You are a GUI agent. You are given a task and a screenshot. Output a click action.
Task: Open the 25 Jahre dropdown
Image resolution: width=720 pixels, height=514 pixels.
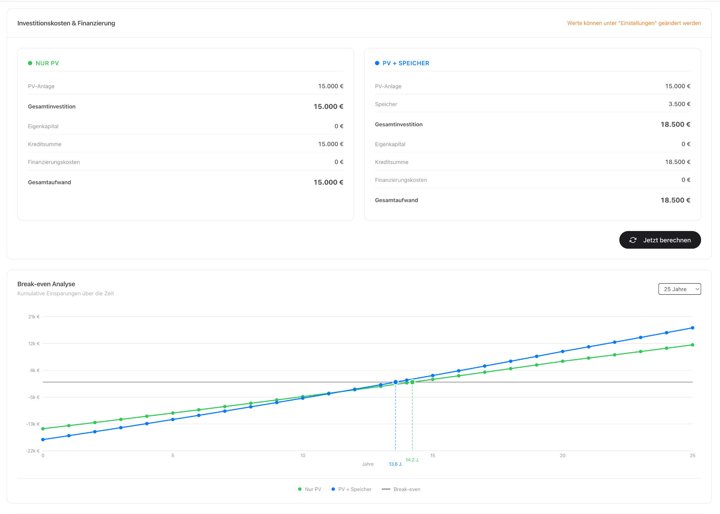tap(679, 289)
